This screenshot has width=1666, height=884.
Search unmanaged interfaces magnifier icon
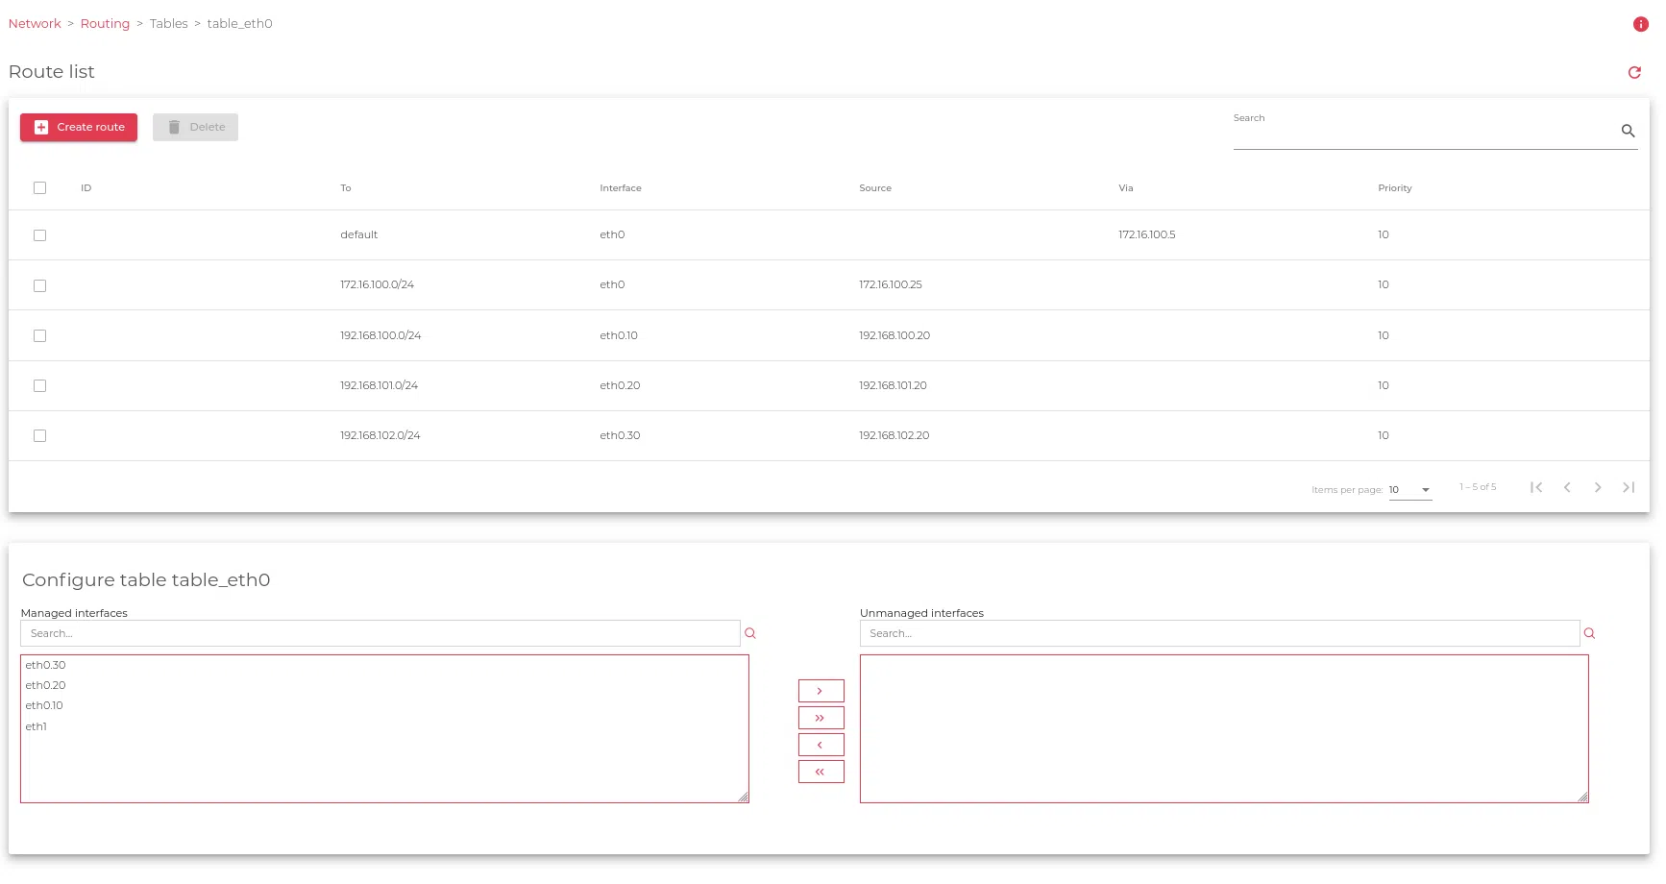(x=1589, y=633)
